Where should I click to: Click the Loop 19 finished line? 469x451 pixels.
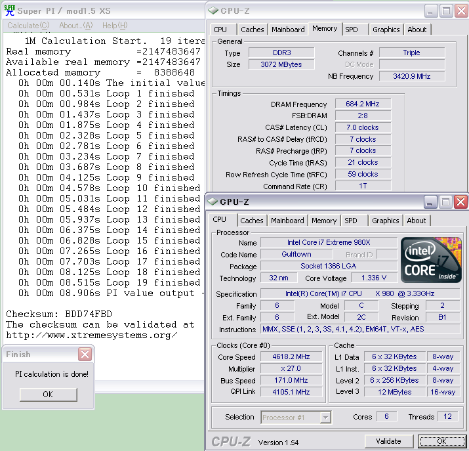(x=109, y=282)
